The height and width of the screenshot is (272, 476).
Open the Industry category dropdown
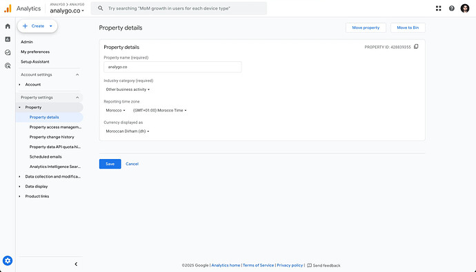tap(128, 90)
